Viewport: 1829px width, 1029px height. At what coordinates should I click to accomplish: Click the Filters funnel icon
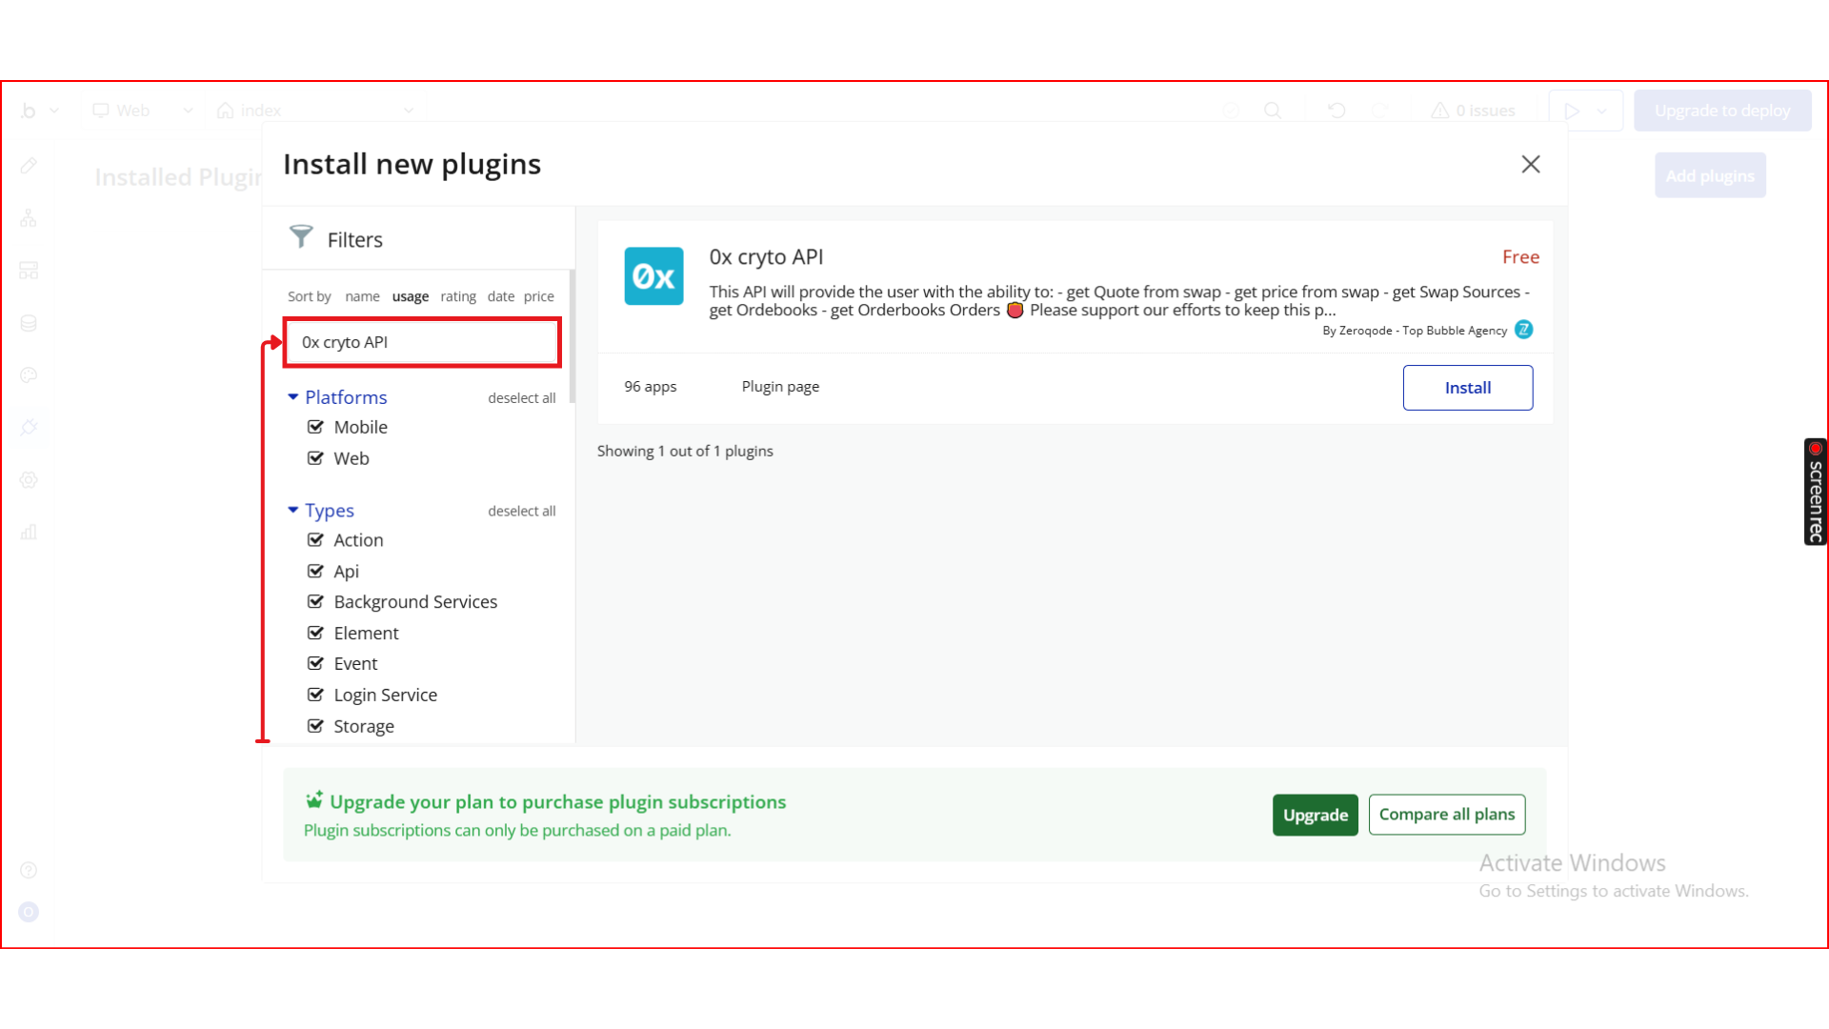coord(301,236)
